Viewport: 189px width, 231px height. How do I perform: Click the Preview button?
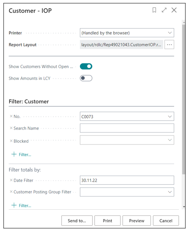[x=137, y=221]
